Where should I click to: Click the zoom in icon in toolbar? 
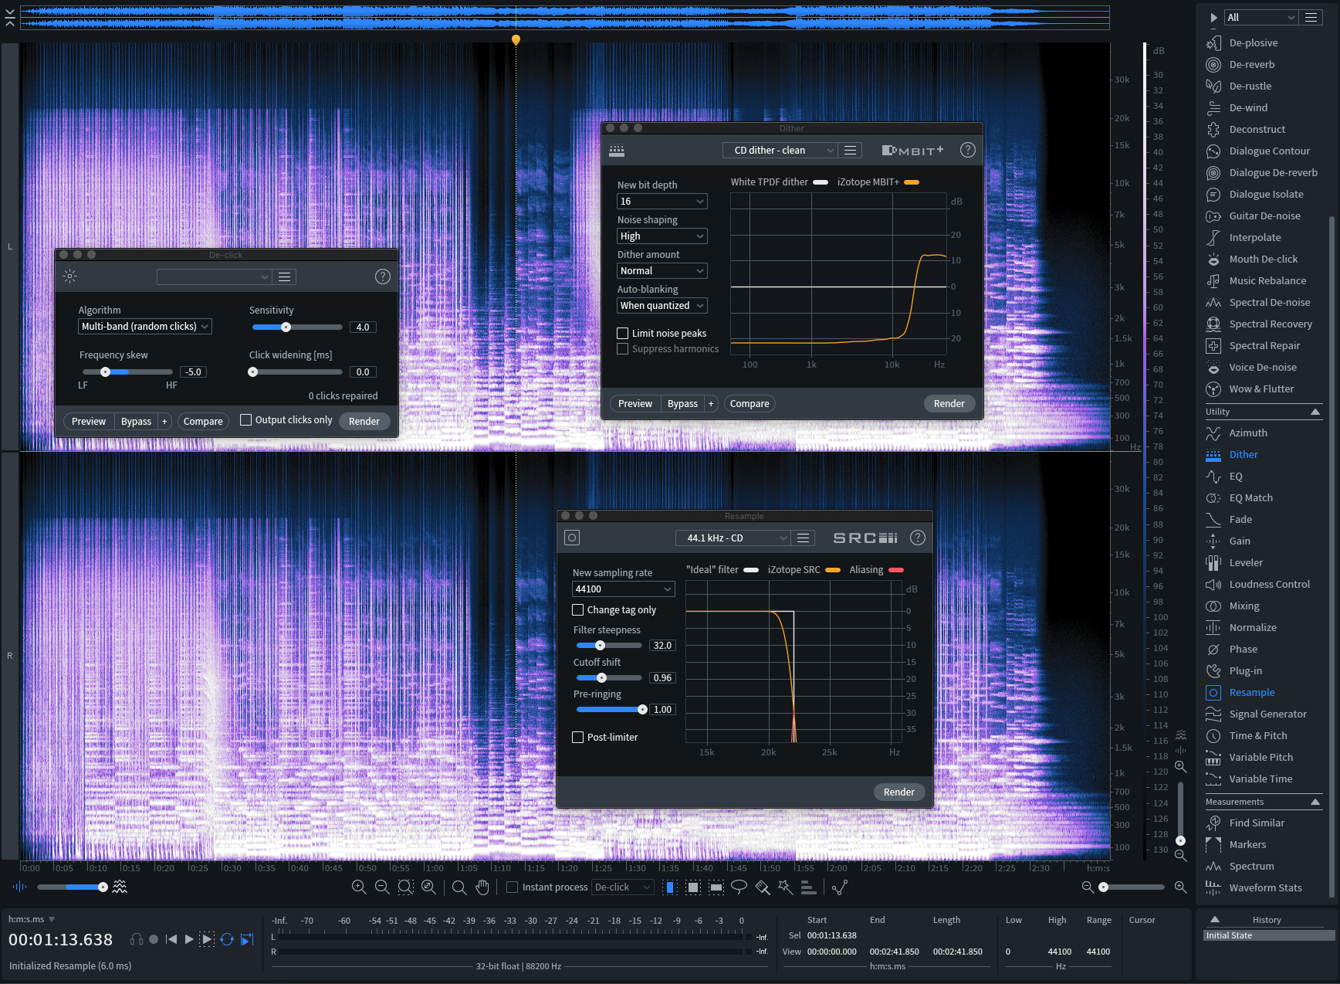[x=359, y=887]
